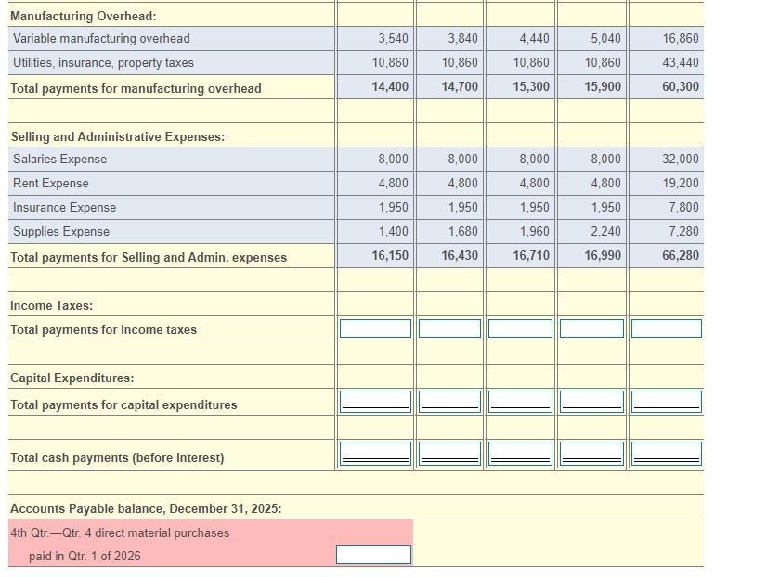Click 'Selling and Administrative Expenses:' heading
Image resolution: width=767 pixels, height=577 pixels.
pyautogui.click(x=118, y=136)
